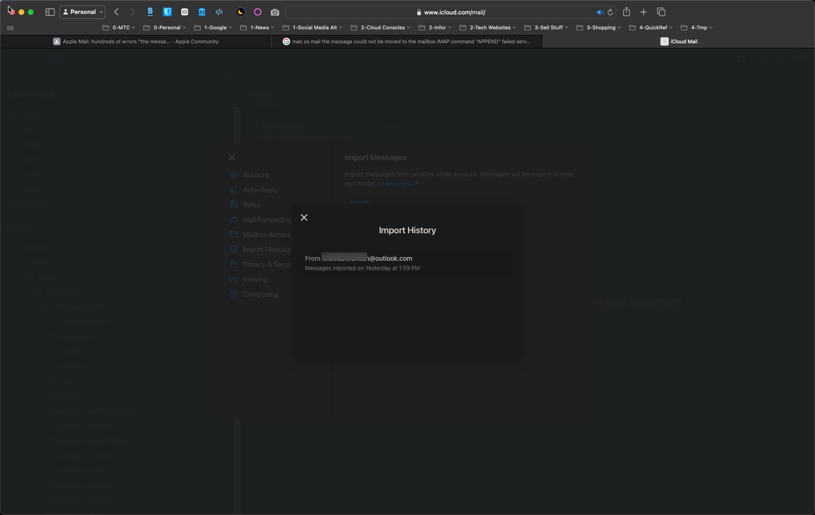Click the Auto-Reply airplane icon
This screenshot has width=815, height=515.
pos(234,190)
